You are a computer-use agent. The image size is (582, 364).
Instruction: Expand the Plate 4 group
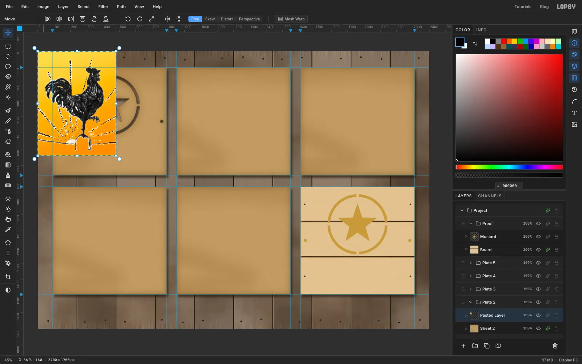[x=471, y=276]
